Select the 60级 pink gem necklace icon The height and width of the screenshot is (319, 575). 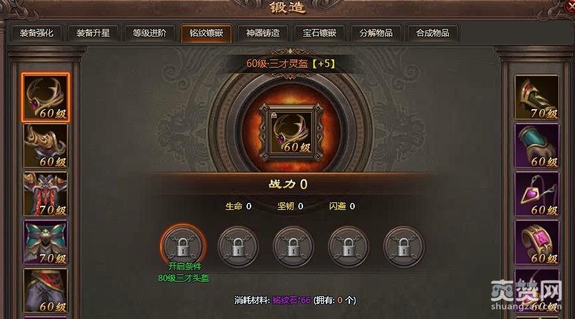(536, 194)
